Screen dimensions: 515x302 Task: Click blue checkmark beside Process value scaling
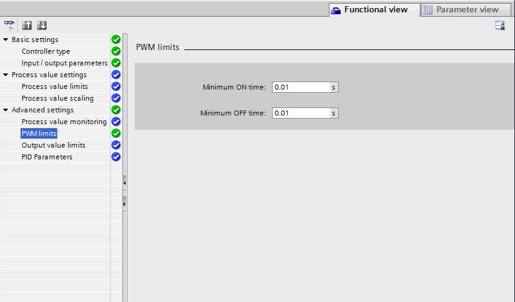(116, 98)
